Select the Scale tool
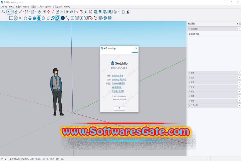Screen dimensions: 241x161 [x=58, y=12]
